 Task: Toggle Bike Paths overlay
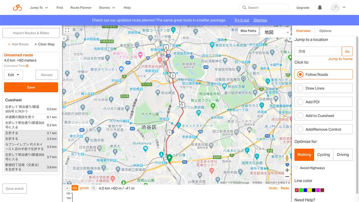(x=248, y=31)
